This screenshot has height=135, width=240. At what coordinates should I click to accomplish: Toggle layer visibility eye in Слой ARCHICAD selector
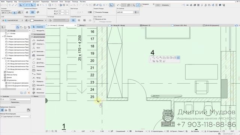3,20
